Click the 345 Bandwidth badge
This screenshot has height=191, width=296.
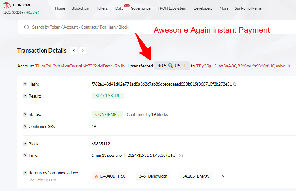pos(153,176)
